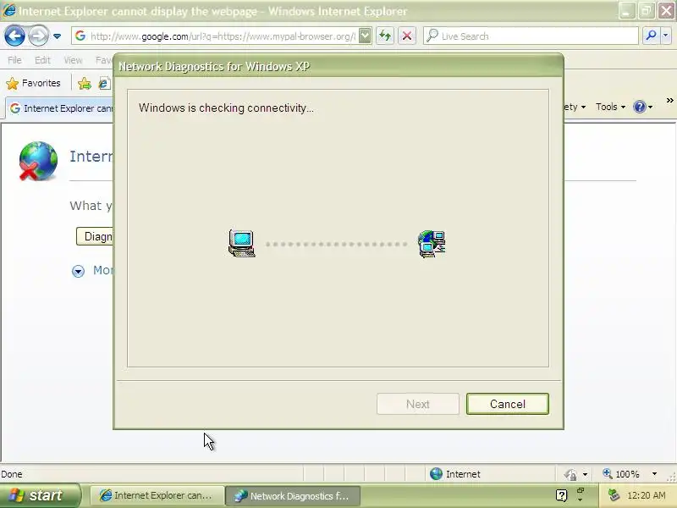
Task: Click the network computers icon in diagnostics
Action: click(432, 244)
